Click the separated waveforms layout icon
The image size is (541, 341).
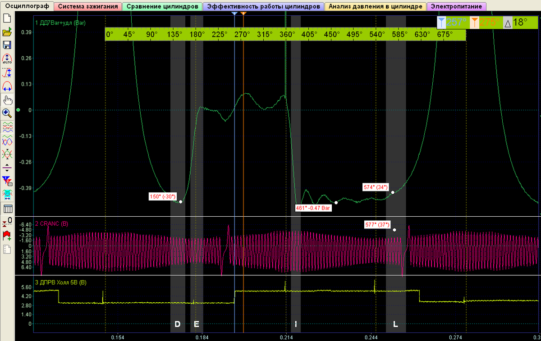tap(7, 127)
